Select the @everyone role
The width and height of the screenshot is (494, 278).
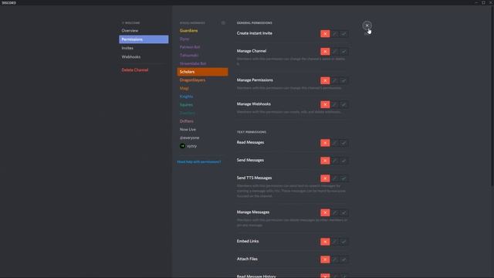click(202, 137)
